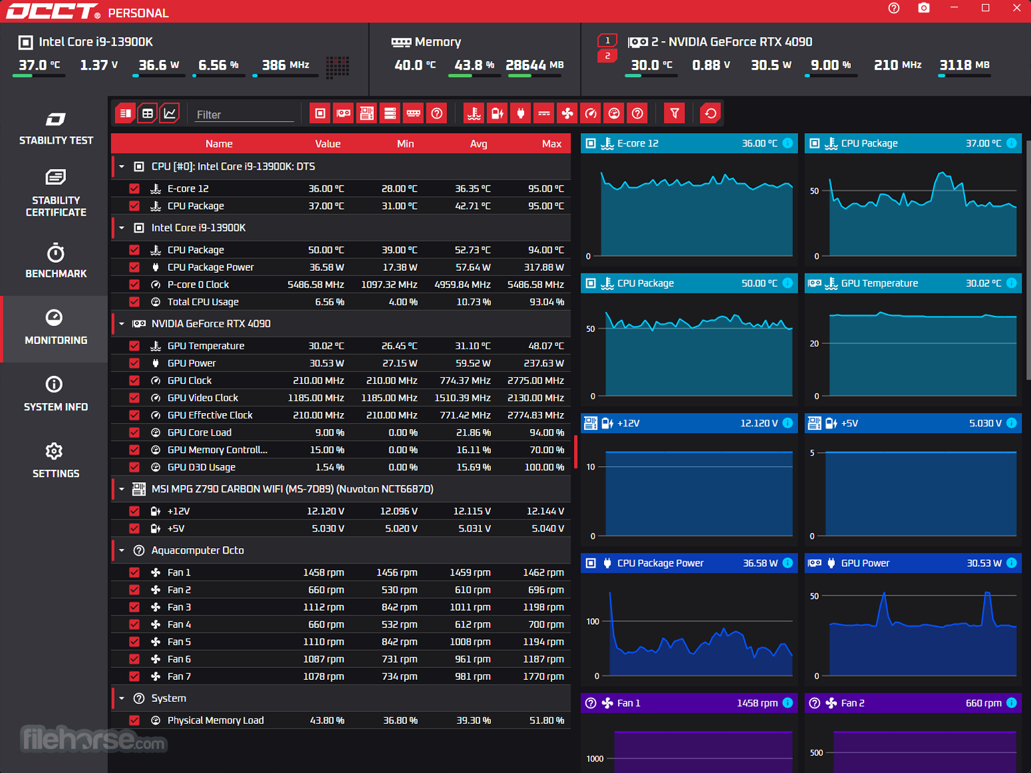Select GPU 1 badge in the header
1031x773 pixels.
607,41
